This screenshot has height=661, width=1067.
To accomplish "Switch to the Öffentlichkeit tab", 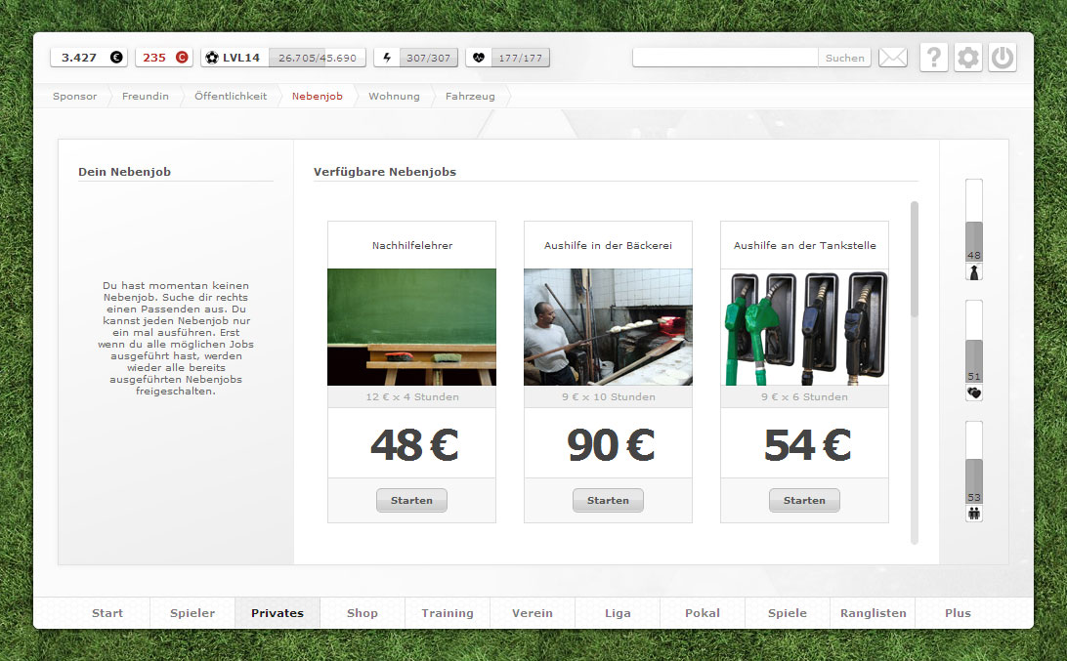I will 231,97.
